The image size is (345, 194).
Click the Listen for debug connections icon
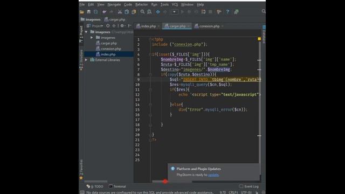coord(203,12)
